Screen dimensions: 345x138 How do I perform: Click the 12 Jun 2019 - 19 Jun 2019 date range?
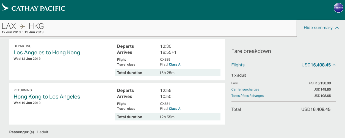pyautogui.click(x=23, y=32)
